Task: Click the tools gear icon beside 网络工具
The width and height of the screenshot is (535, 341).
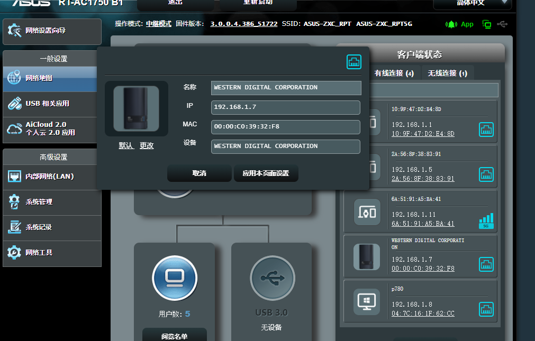Action: (14, 253)
